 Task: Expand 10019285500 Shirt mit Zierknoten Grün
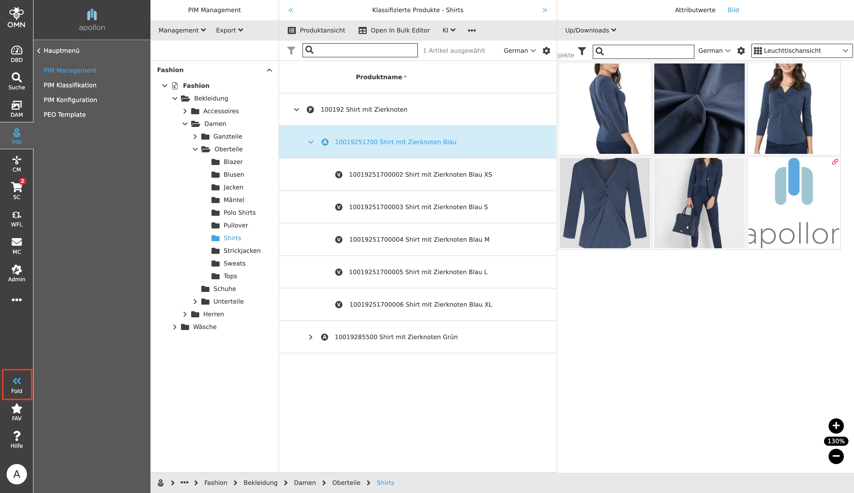310,337
